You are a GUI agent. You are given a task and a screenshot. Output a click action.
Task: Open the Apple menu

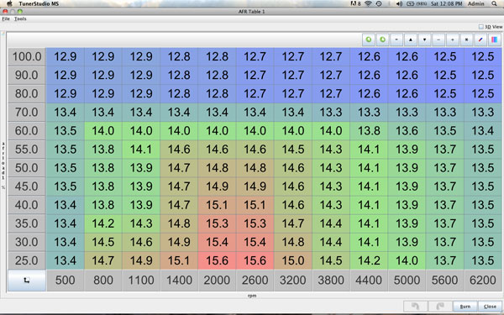coord(9,3)
